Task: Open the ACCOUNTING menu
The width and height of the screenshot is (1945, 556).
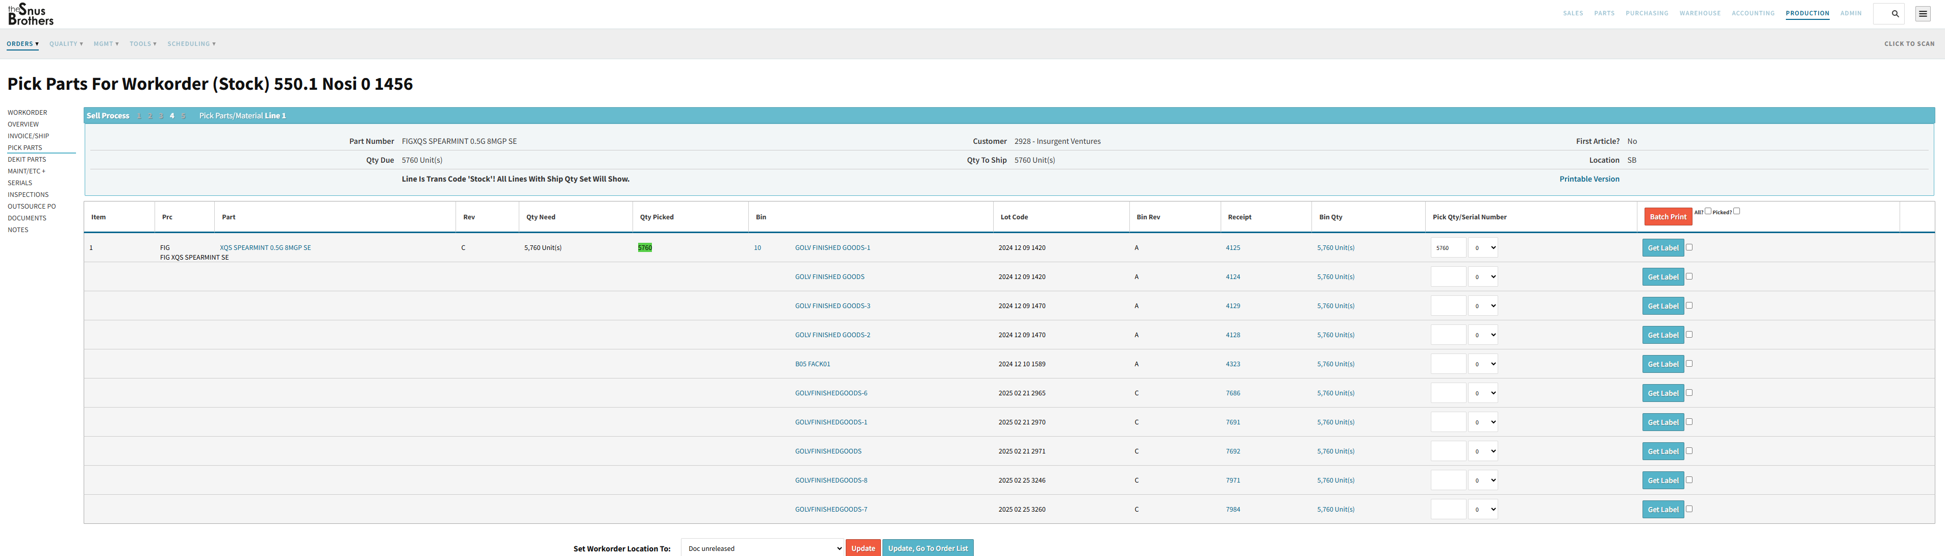Action: click(1753, 14)
